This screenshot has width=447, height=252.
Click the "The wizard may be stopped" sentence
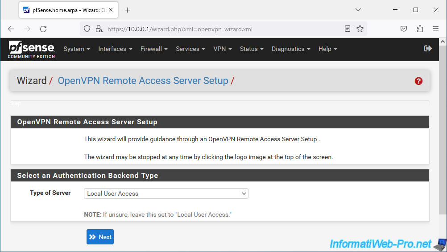click(x=208, y=157)
